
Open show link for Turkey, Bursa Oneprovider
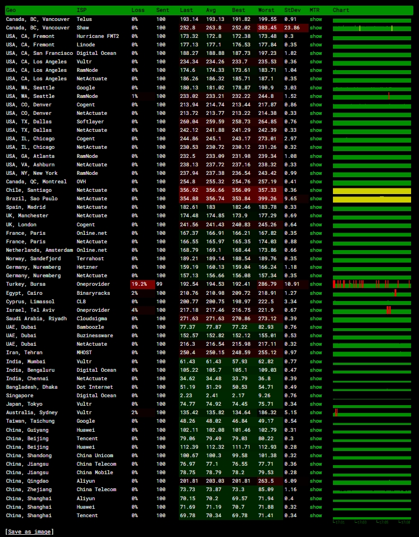315,284
